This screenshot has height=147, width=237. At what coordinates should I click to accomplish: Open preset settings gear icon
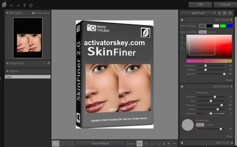click(x=225, y=13)
